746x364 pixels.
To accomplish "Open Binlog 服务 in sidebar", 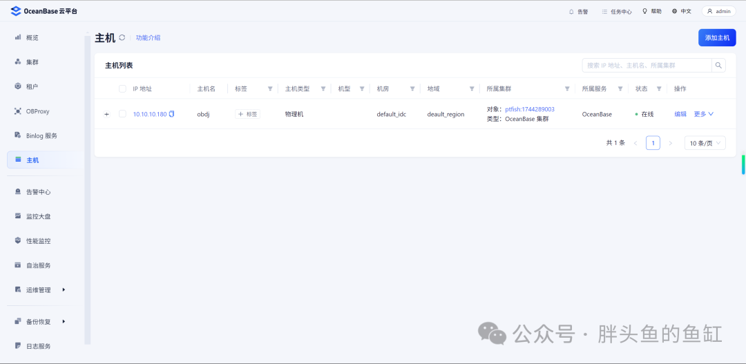I will 41,135.
